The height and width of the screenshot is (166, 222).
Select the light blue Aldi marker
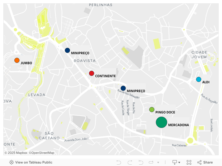(199, 79)
